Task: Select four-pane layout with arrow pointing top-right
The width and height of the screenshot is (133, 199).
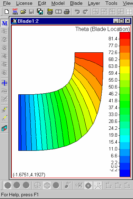Action: pos(104,12)
